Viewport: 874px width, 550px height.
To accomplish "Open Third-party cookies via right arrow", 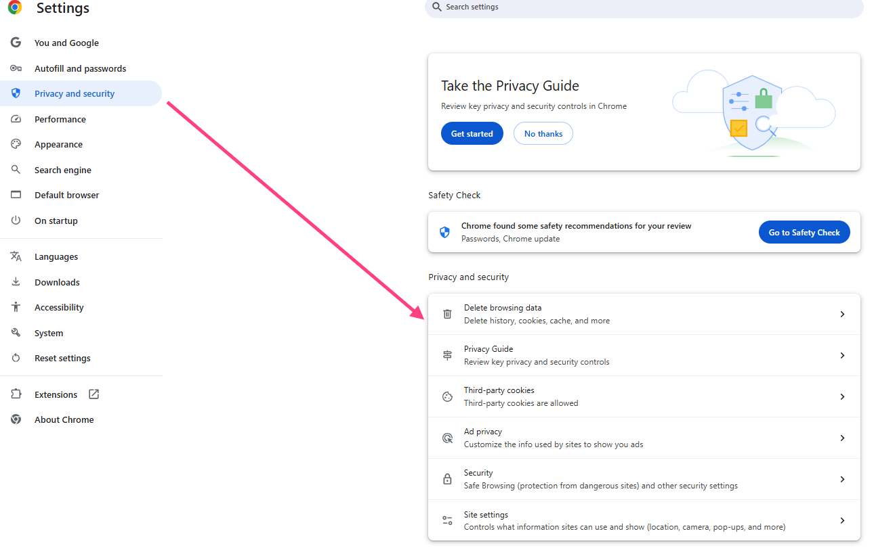I will pyautogui.click(x=842, y=396).
